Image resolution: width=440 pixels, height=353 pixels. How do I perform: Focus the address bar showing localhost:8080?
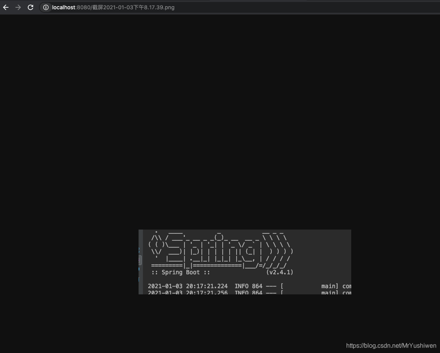[x=239, y=8]
